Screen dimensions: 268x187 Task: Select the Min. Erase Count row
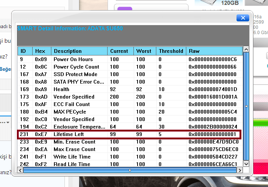tap(130, 142)
